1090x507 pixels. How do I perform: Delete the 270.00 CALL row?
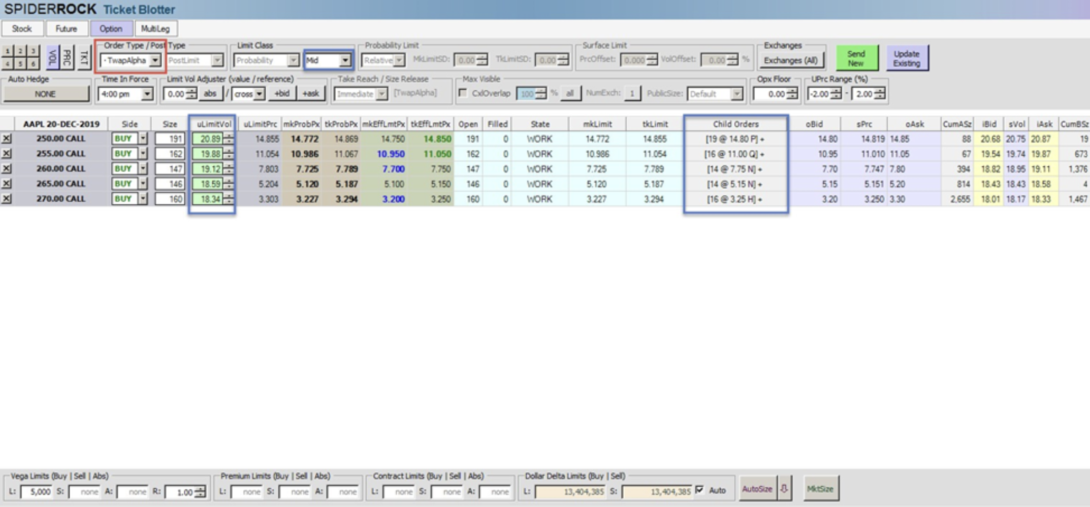(x=6, y=199)
